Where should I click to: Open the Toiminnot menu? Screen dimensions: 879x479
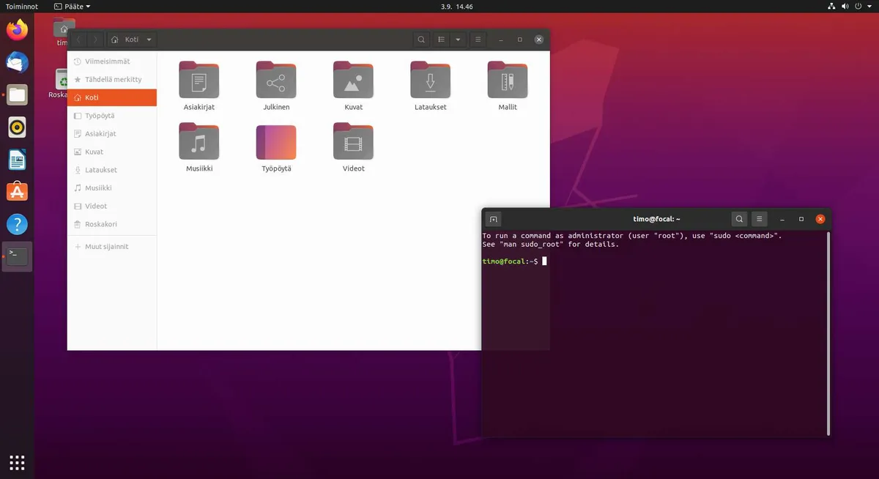pos(21,6)
